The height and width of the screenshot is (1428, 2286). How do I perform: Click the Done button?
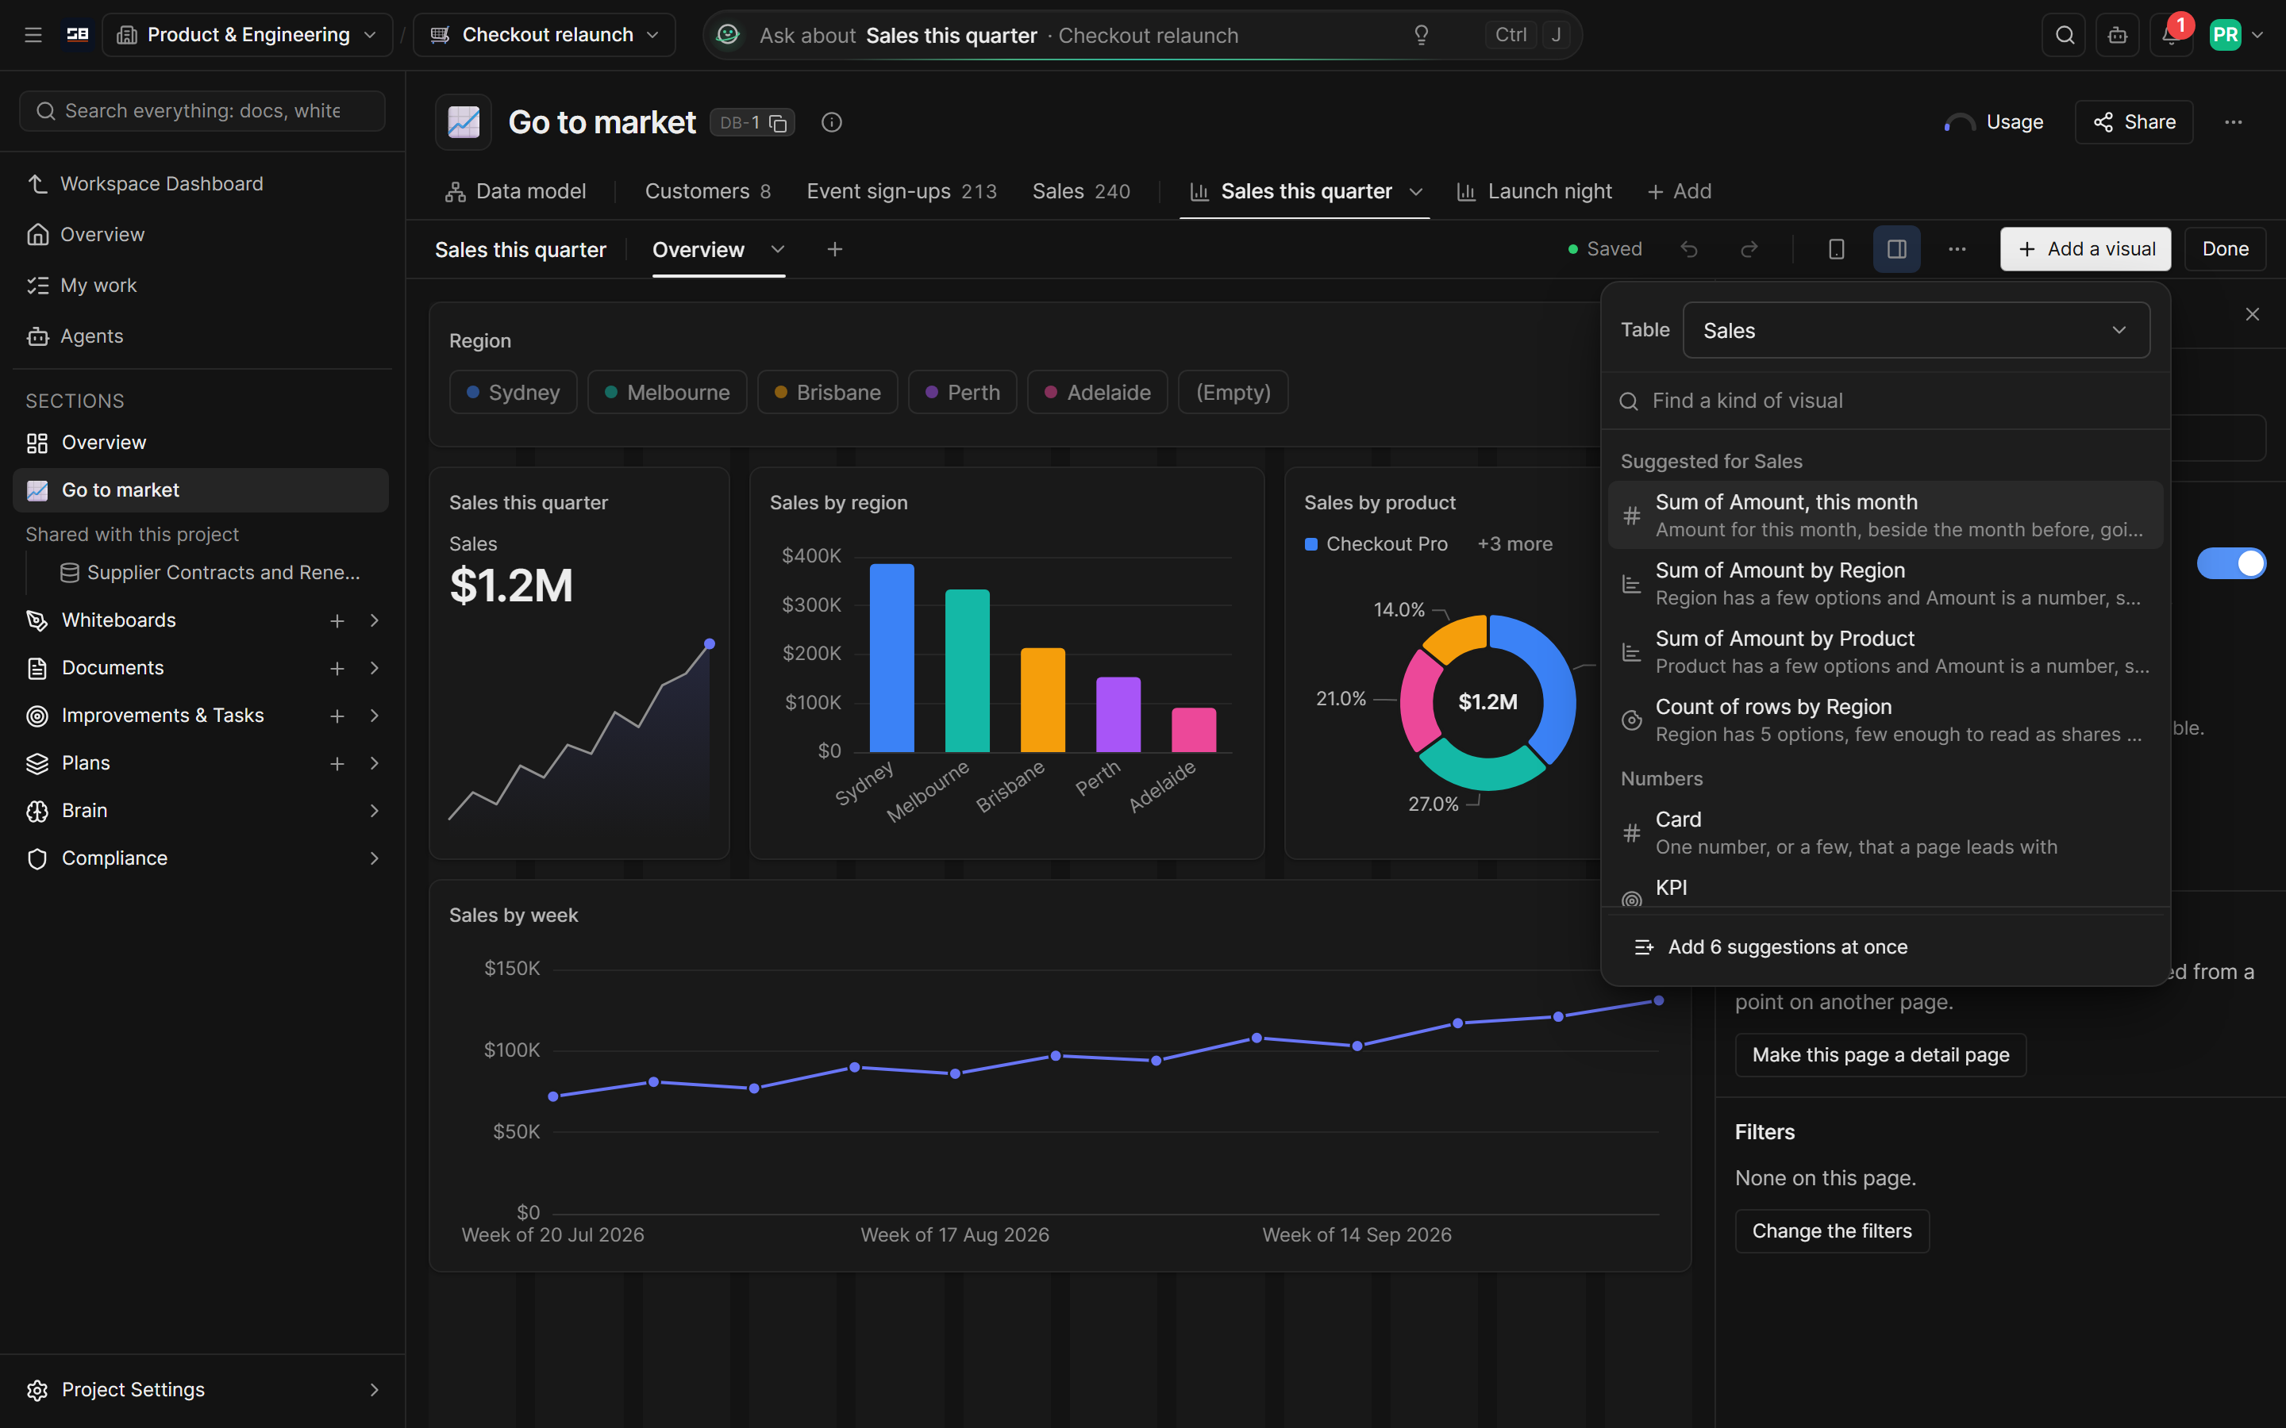[2225, 249]
